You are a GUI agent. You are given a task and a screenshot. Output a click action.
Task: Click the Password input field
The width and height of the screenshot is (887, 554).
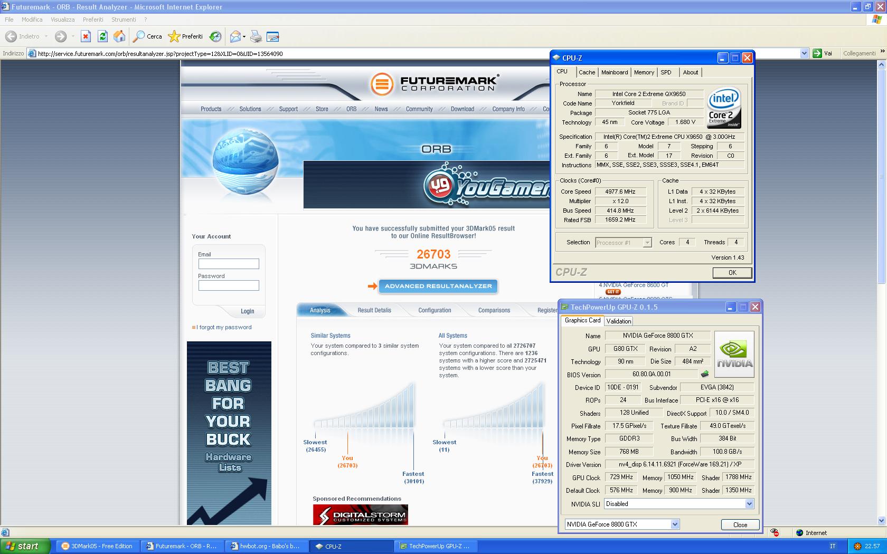pos(229,285)
